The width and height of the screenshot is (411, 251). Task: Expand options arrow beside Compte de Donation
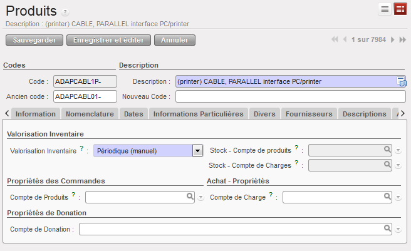pyautogui.click(x=398, y=230)
